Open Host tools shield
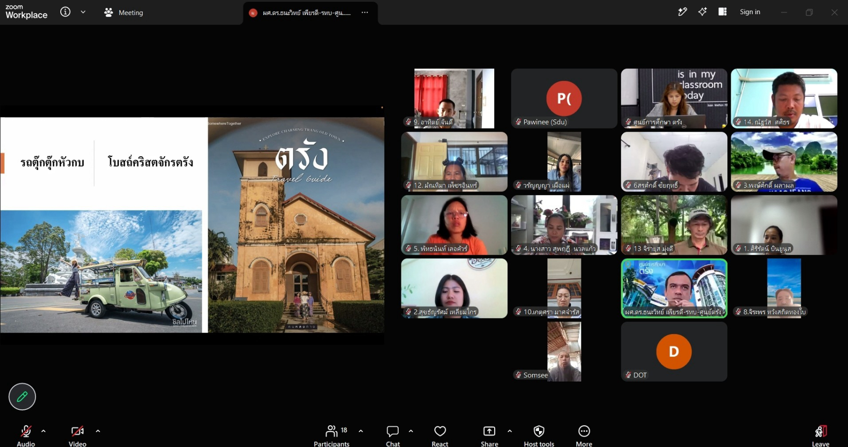 (539, 436)
